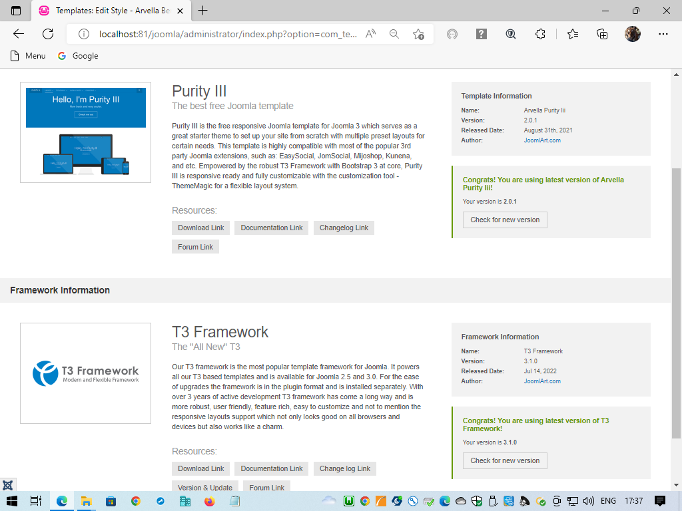
Task: Check for new version of Arvella Purity III
Action: [505, 220]
